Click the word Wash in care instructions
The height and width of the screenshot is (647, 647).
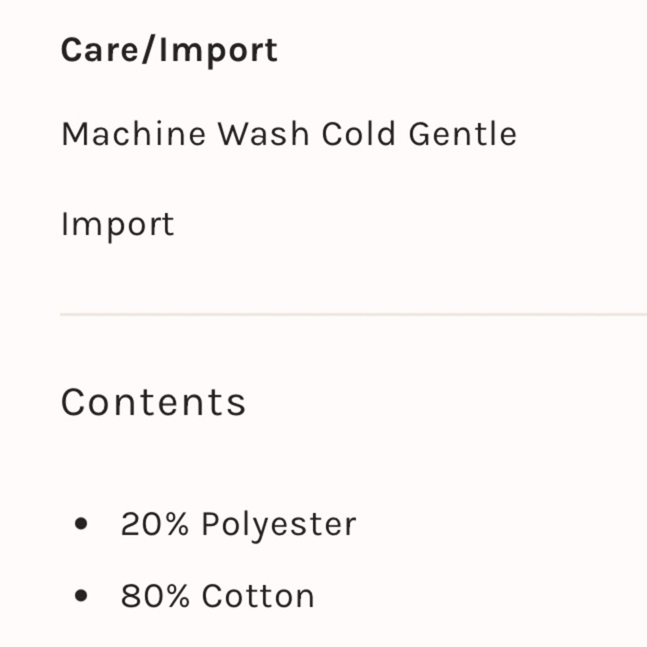coord(264,134)
